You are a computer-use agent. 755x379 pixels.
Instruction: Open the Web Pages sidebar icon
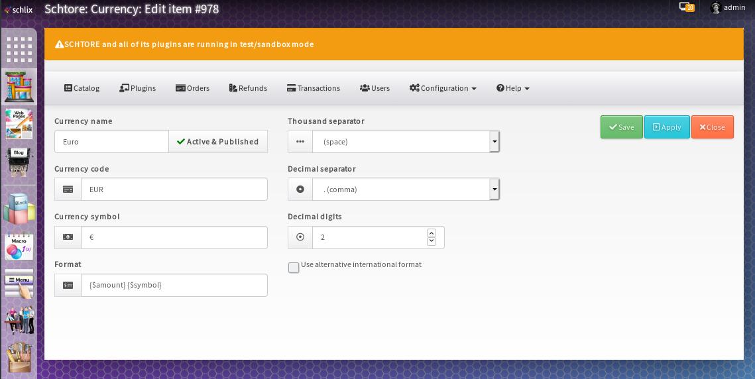[19, 124]
